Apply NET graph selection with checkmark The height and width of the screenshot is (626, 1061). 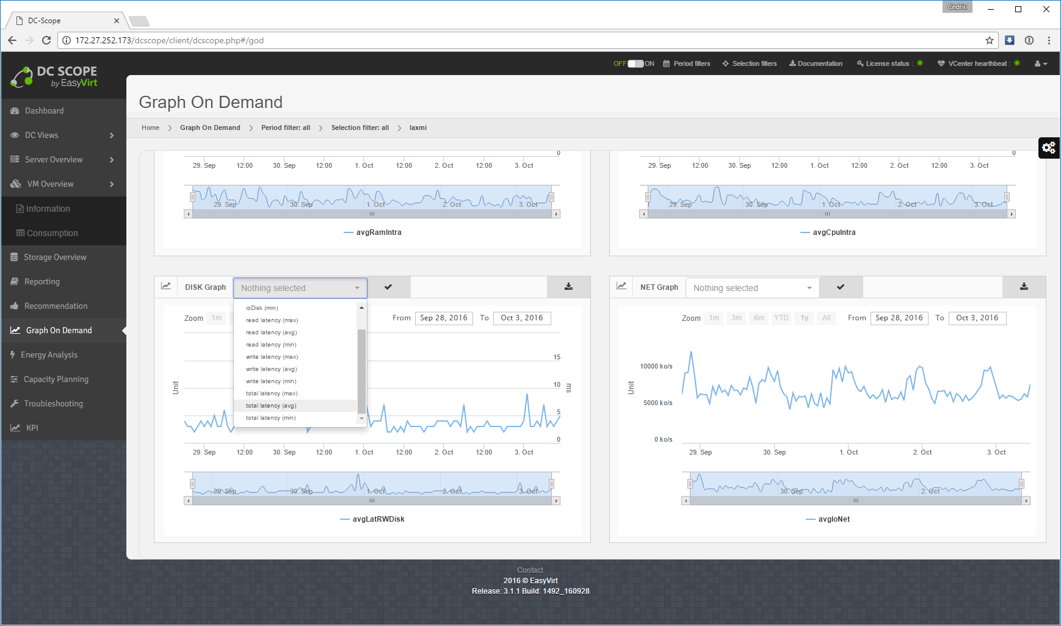841,287
